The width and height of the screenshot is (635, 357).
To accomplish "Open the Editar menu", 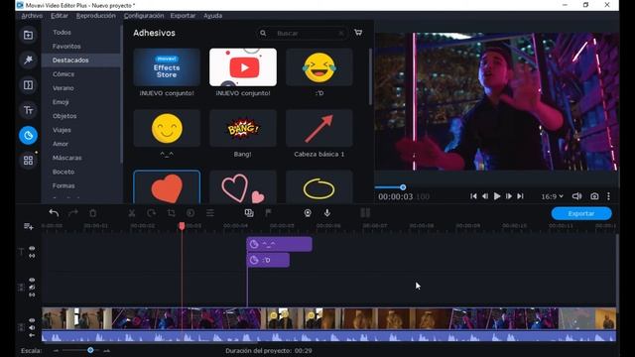I will click(60, 16).
